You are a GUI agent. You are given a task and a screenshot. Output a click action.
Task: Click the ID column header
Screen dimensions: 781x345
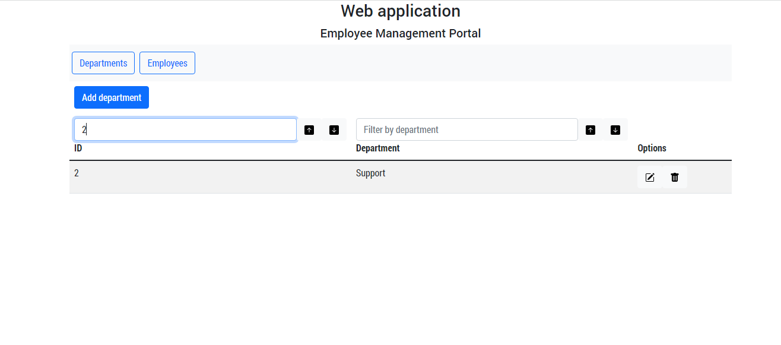tap(78, 148)
